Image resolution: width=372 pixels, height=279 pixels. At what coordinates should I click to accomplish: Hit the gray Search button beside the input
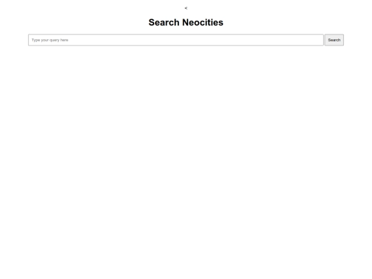tap(334, 40)
